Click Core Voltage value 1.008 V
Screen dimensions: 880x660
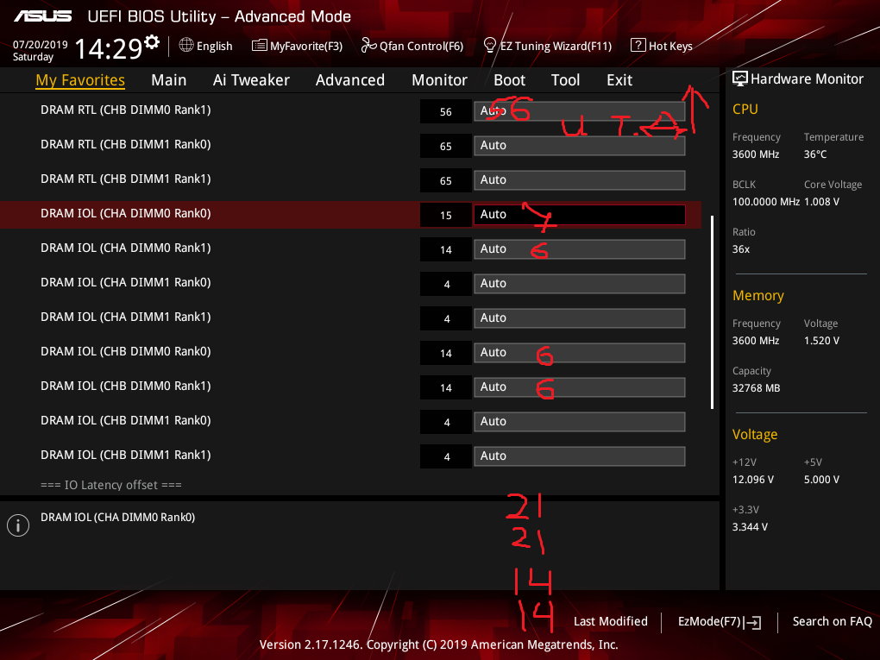pyautogui.click(x=821, y=202)
